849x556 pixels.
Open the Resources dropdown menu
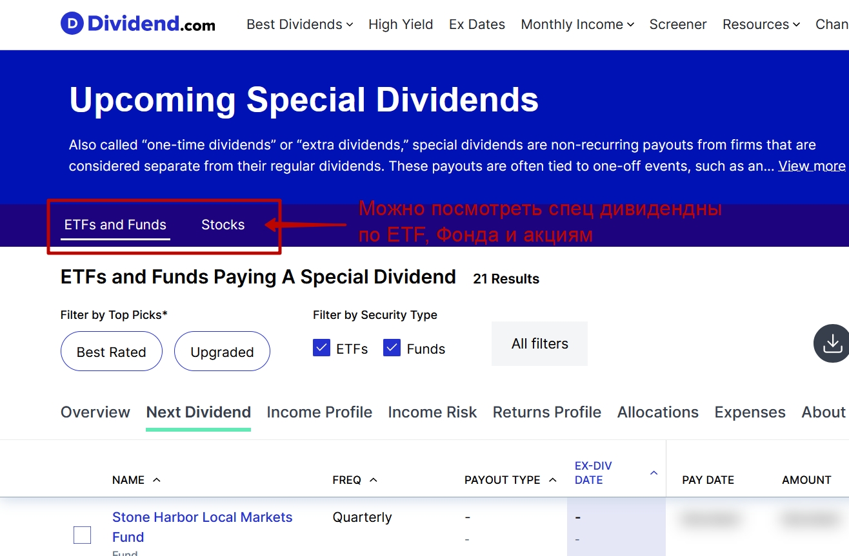761,24
